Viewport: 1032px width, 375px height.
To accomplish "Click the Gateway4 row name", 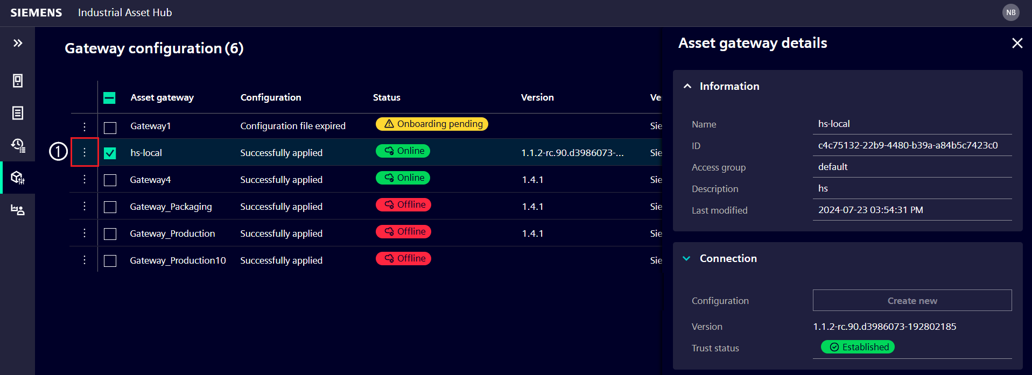I will tap(150, 180).
